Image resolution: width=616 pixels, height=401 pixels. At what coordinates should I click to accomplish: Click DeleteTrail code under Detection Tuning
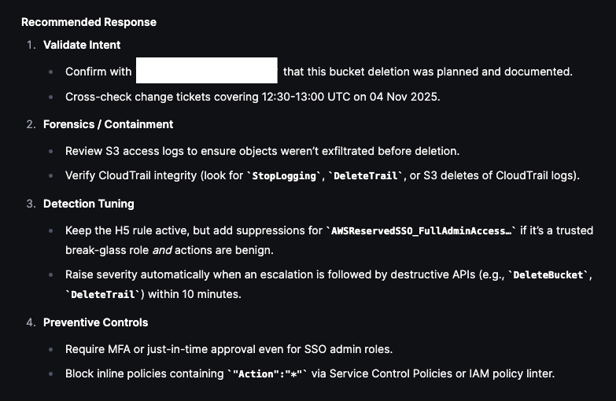(103, 294)
